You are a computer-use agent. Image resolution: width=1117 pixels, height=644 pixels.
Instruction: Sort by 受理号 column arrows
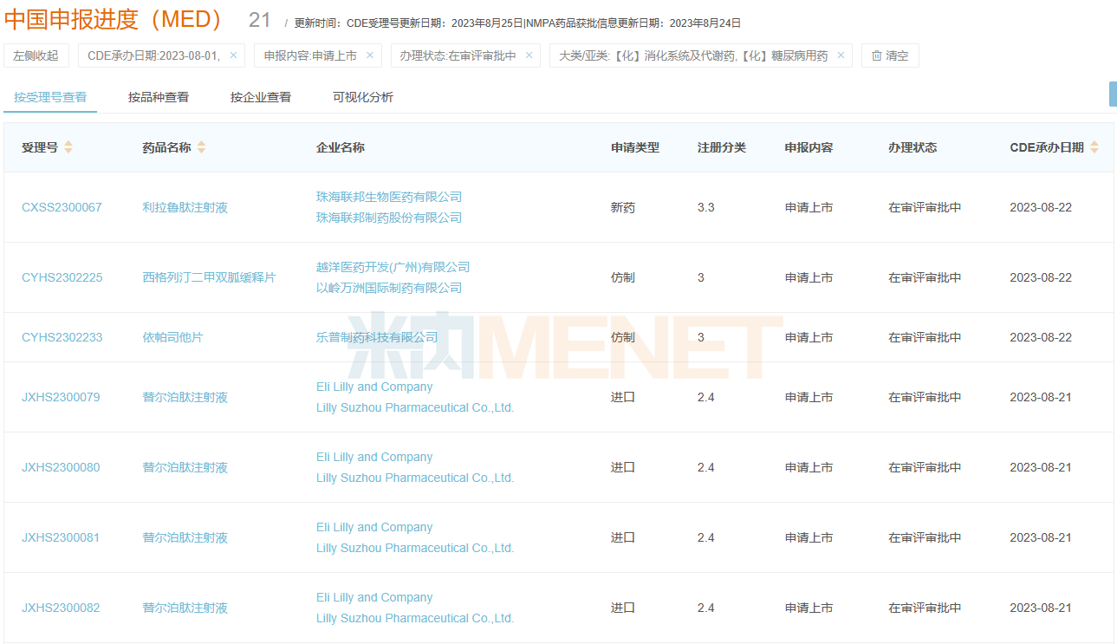coord(68,147)
